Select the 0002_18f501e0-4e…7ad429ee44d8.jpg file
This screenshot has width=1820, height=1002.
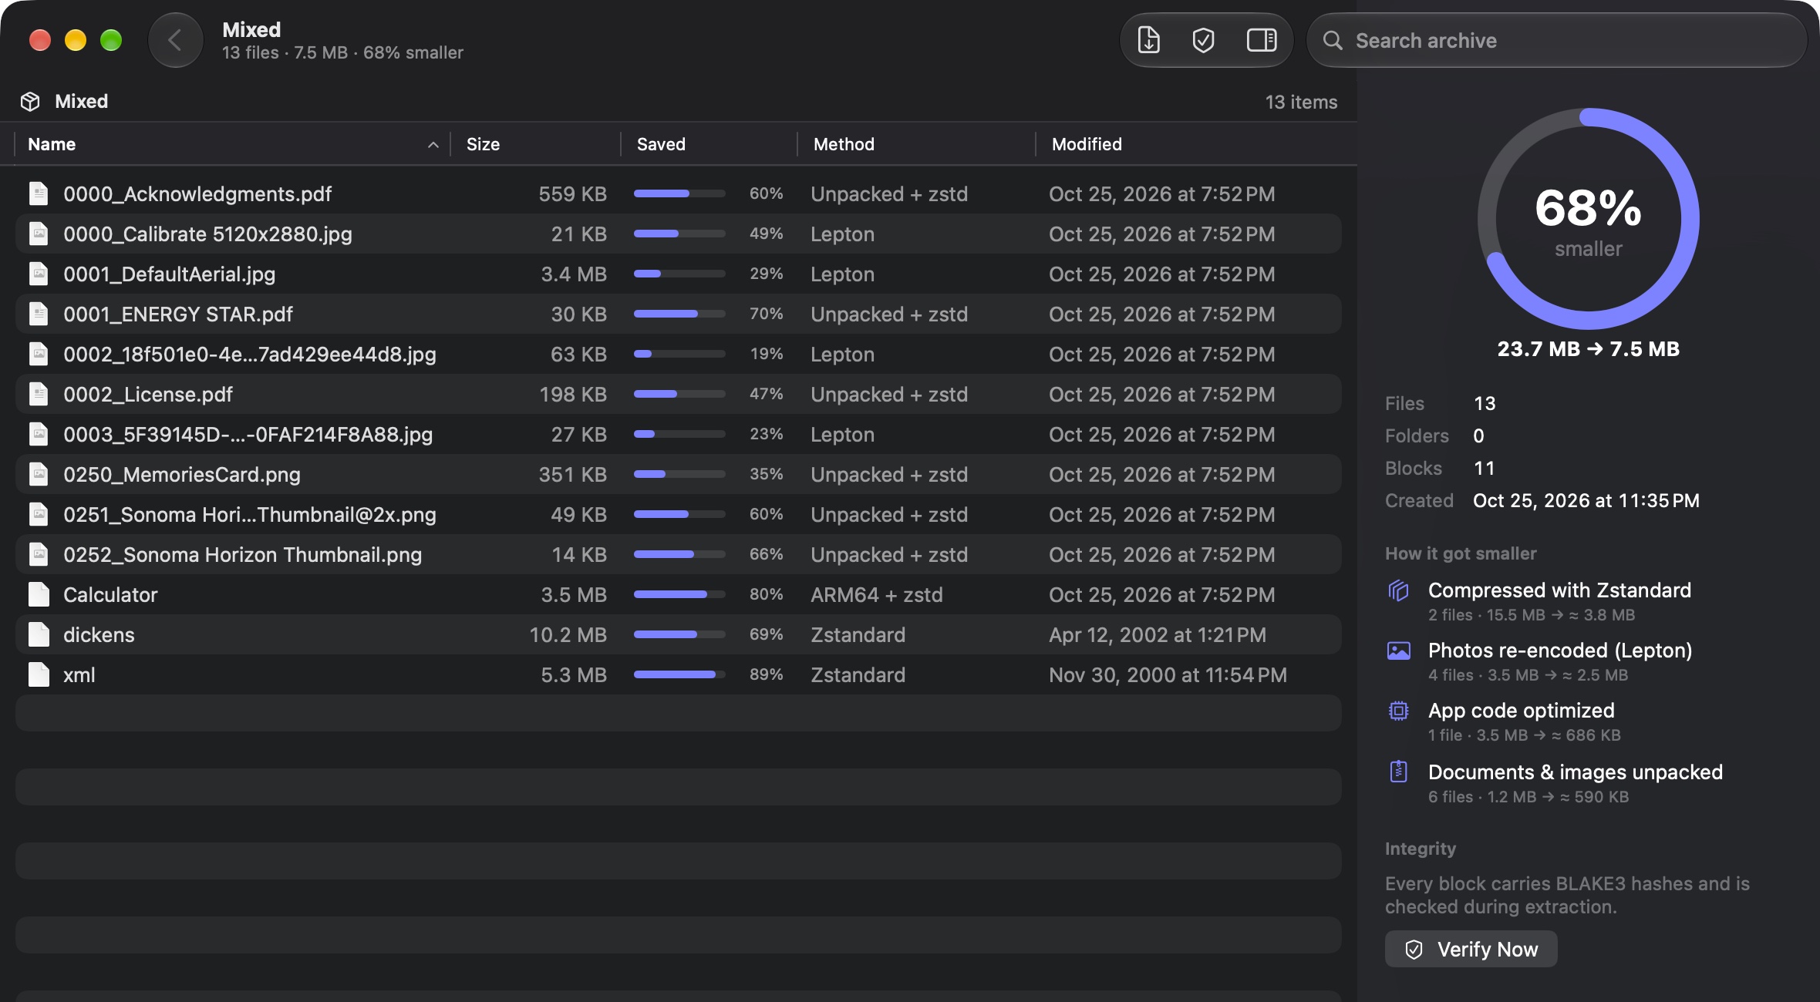coord(250,354)
